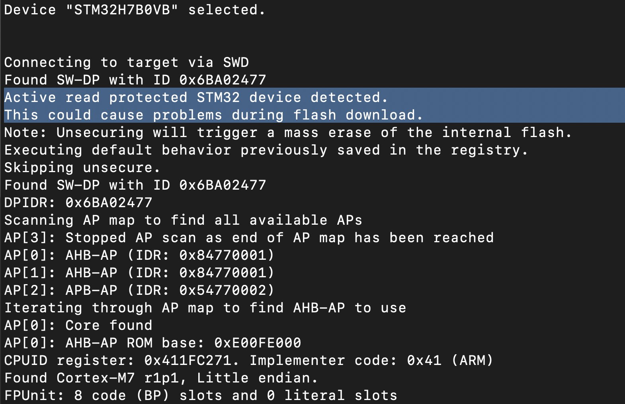Click the 'Skipping unsecure.' line

pos(82,168)
